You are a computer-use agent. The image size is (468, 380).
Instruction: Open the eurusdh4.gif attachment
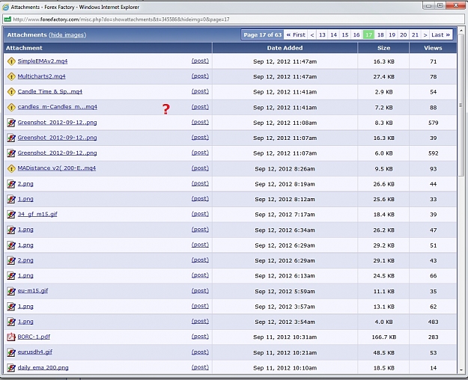point(35,352)
